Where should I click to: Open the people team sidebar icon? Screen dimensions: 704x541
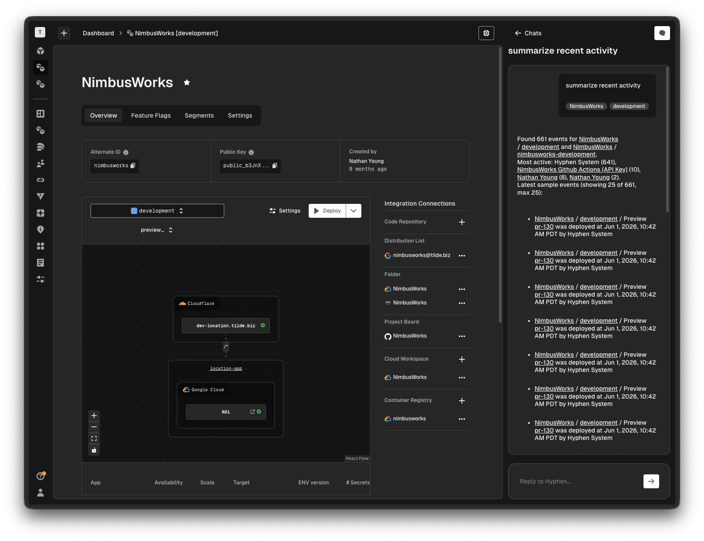point(40,163)
